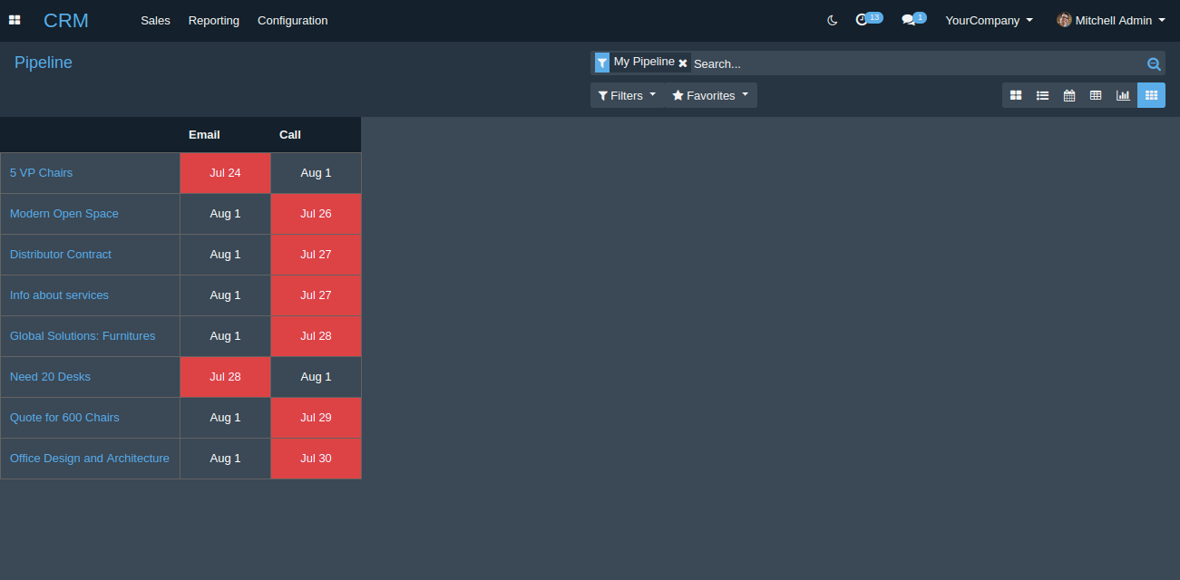Switch to Graph view
Viewport: 1180px width, 580px height.
pos(1123,95)
